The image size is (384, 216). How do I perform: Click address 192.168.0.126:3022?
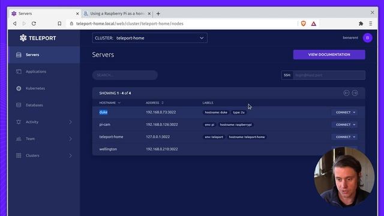click(162, 124)
